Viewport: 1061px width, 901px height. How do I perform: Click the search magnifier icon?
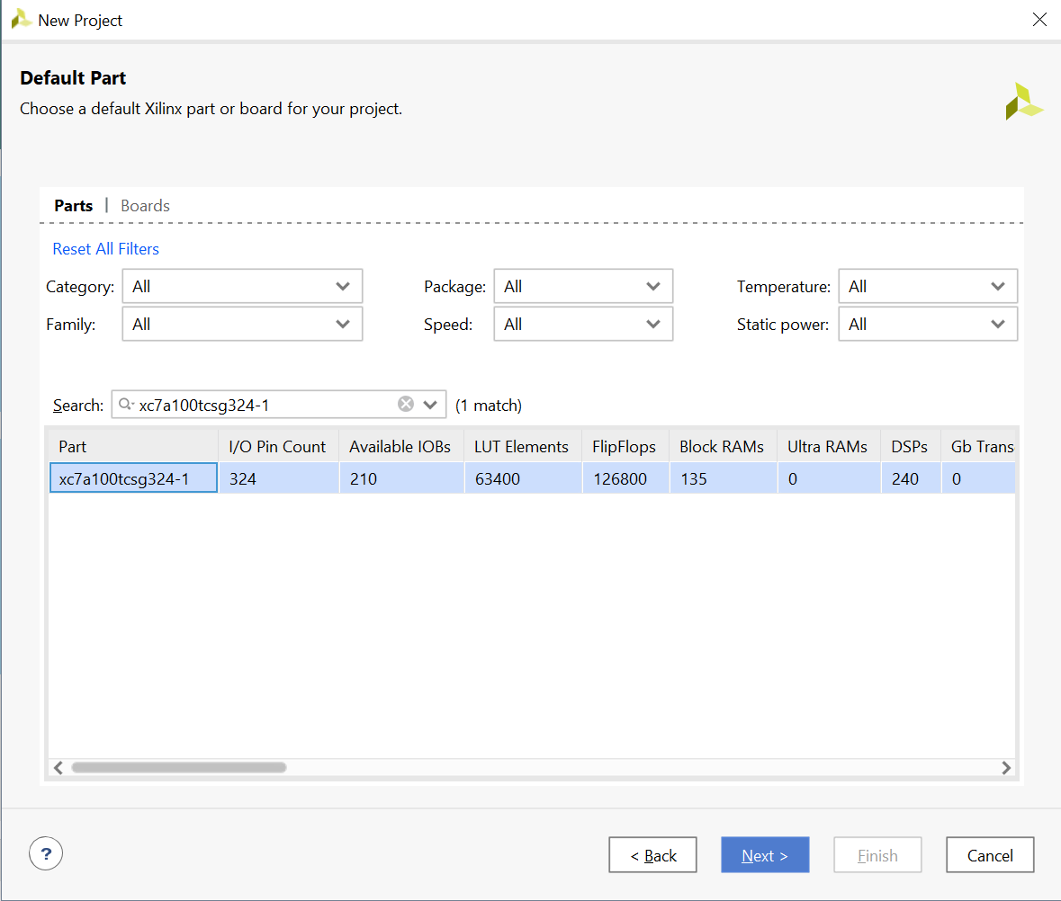[127, 405]
